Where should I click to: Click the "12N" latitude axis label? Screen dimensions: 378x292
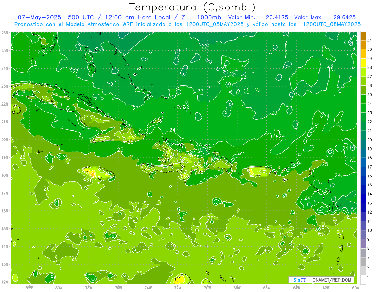pos(5,282)
